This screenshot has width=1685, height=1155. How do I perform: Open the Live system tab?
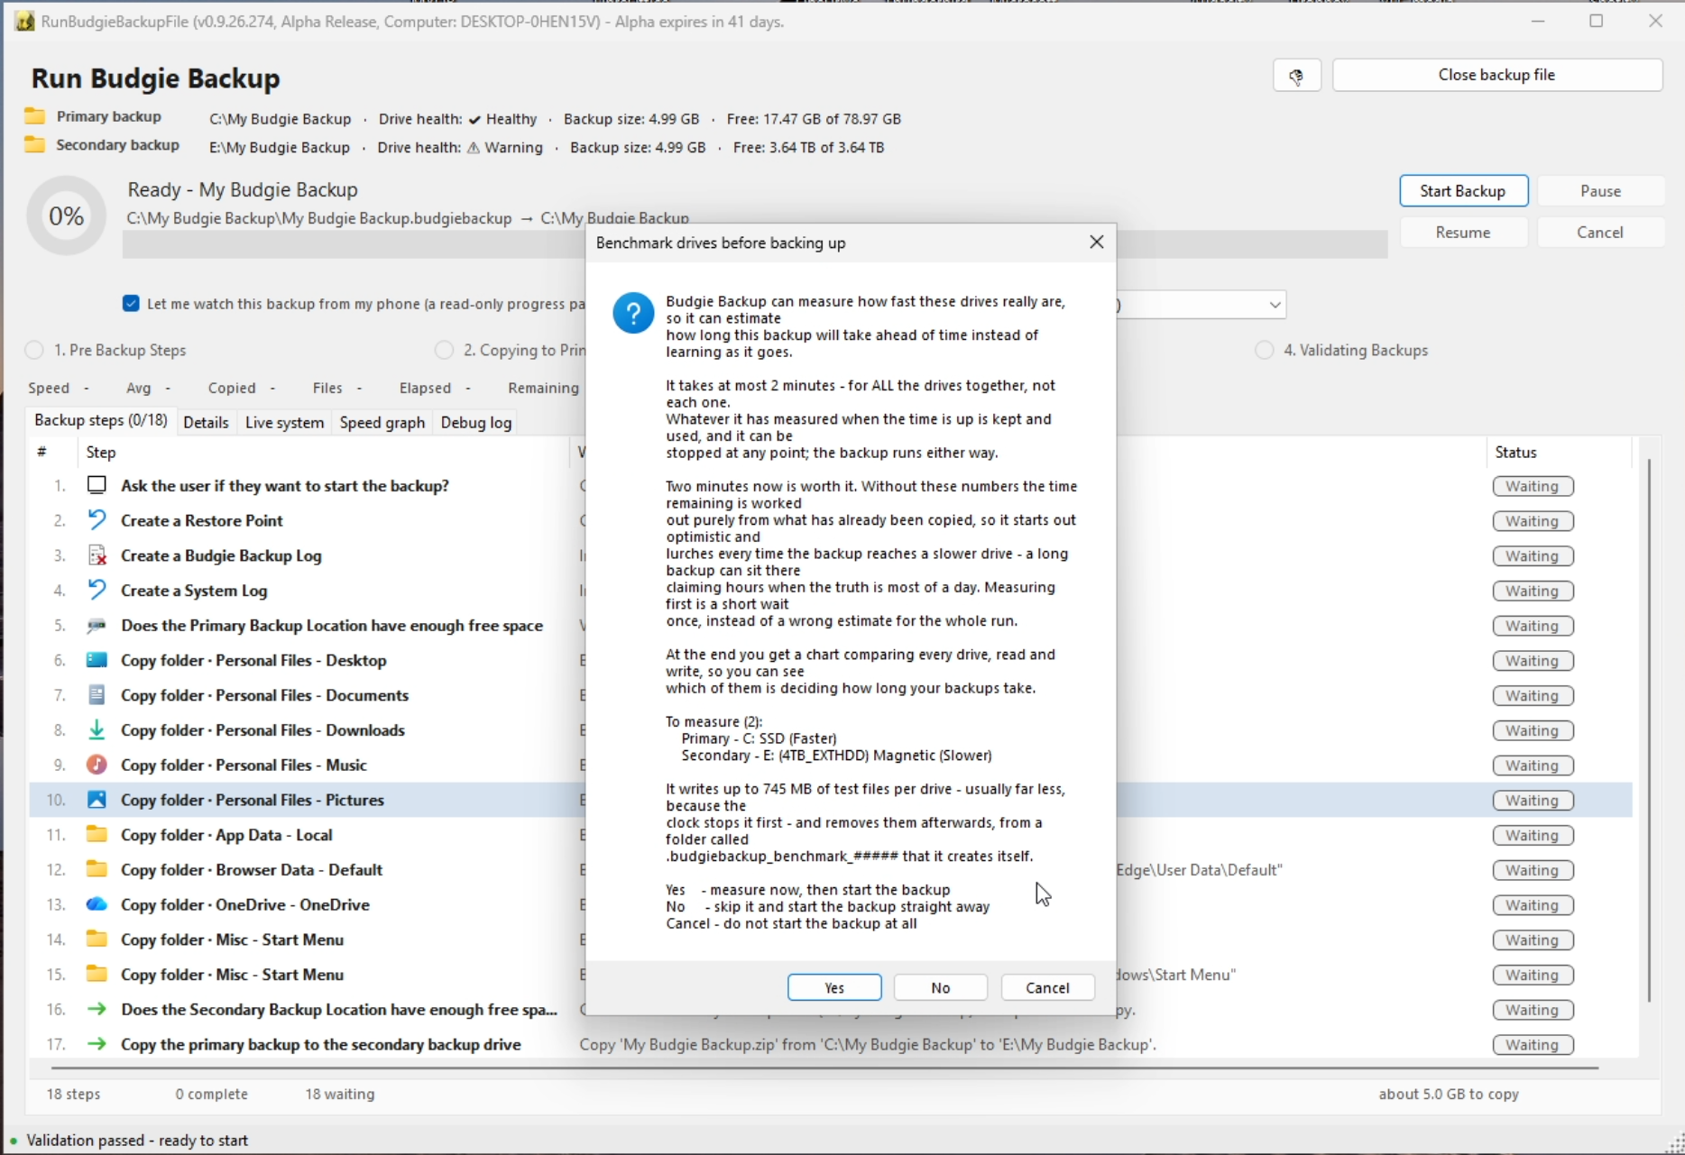[x=284, y=422]
